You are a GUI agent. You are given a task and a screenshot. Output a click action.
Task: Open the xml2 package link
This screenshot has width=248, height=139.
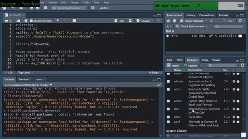[177, 117]
